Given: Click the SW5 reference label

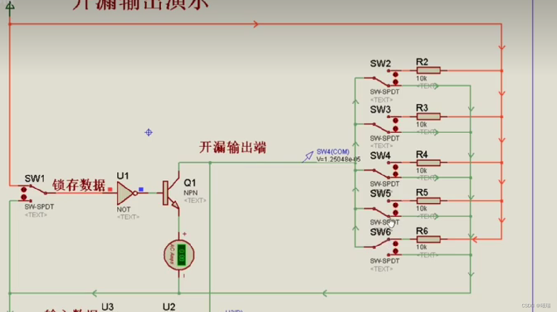Looking at the screenshot, I should [380, 194].
